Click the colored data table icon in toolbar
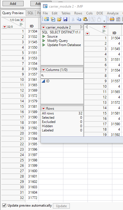123x210 pixels. [x=112, y=19]
